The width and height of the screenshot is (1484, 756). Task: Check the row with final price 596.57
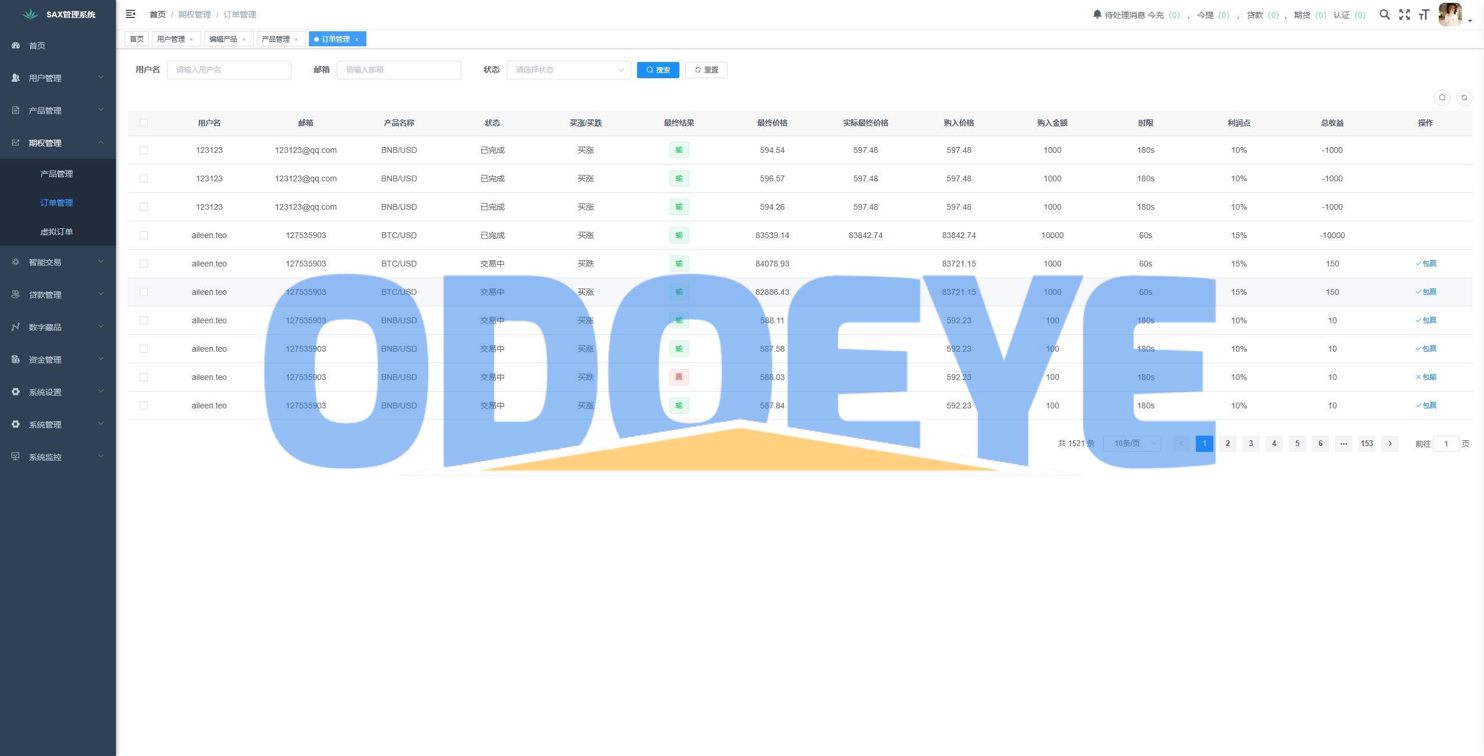click(144, 178)
